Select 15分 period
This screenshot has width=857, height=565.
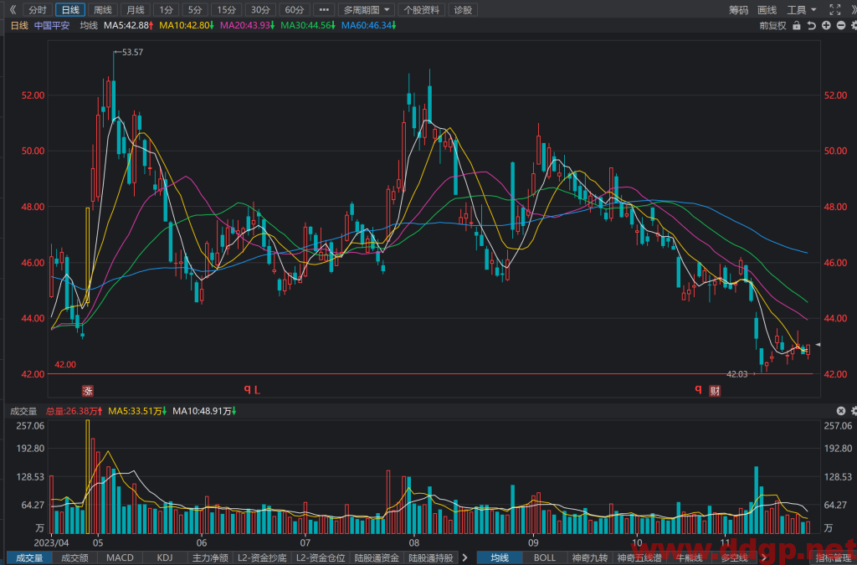(226, 10)
